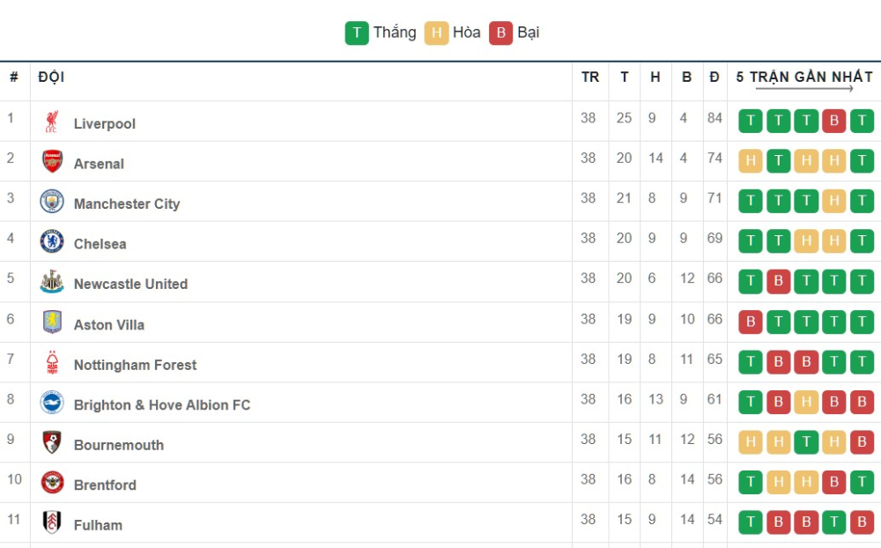Click the 5 TRẬN GẦN NHẤT header
The height and width of the screenshot is (548, 881).
803,78
